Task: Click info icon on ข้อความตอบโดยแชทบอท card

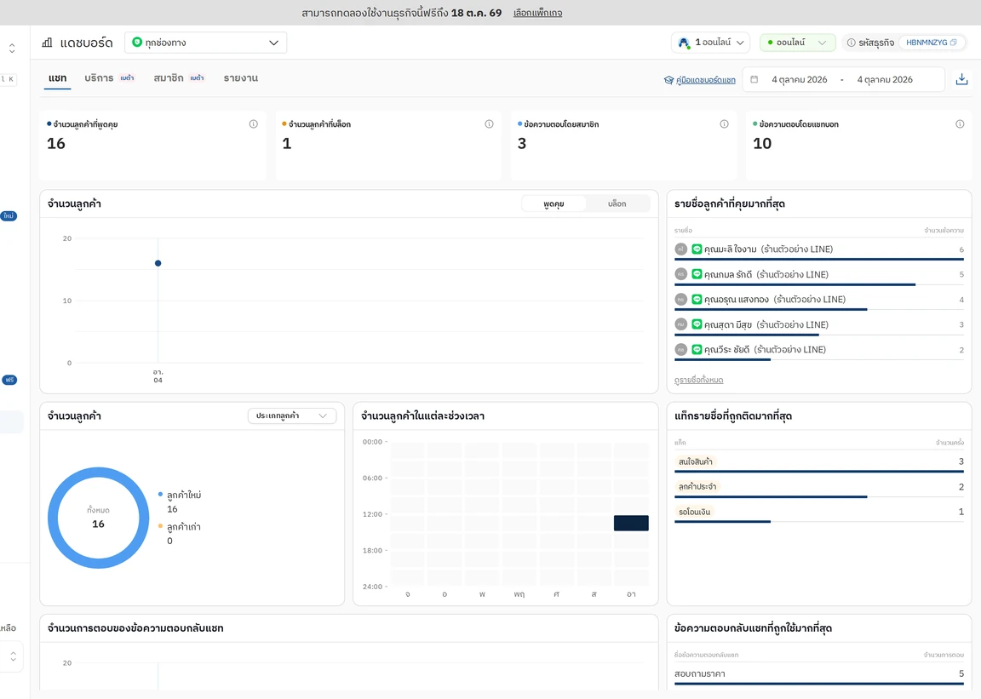Action: click(960, 124)
